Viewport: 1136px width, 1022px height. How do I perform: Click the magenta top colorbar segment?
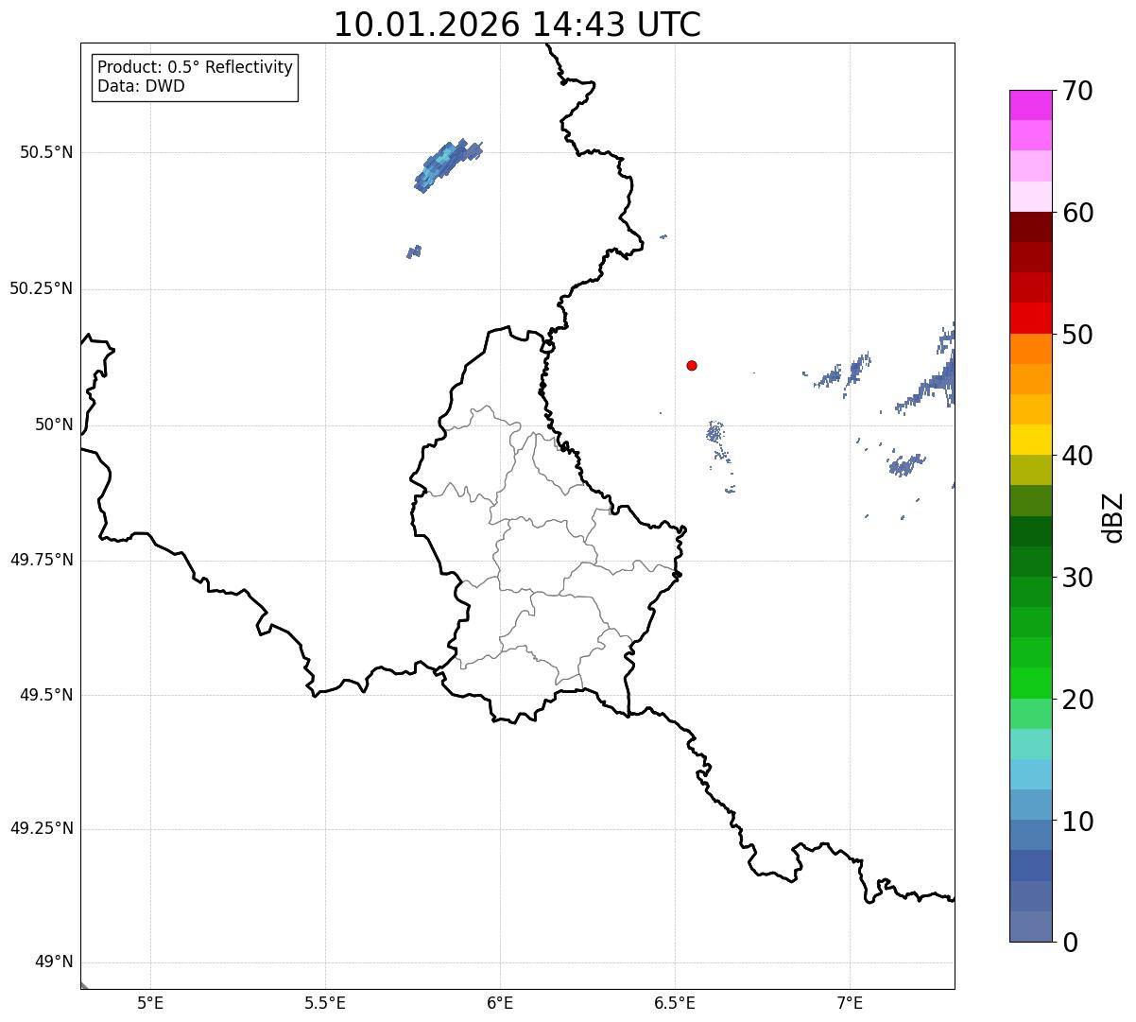click(1031, 105)
